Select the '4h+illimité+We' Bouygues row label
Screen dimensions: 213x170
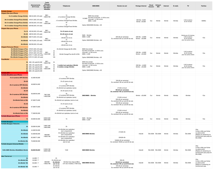point(23,141)
